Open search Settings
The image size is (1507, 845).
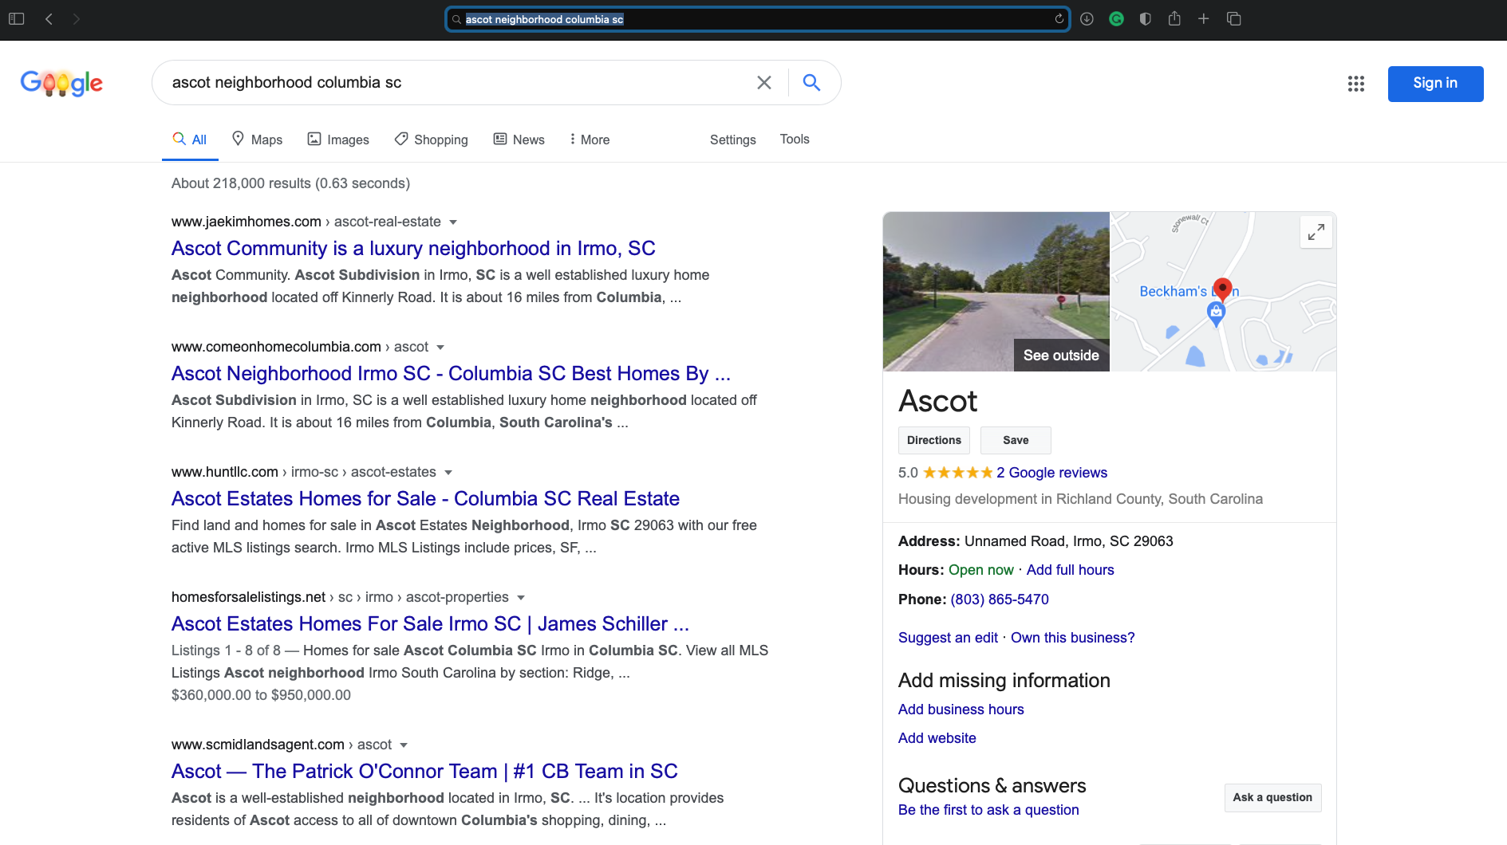pos(732,140)
